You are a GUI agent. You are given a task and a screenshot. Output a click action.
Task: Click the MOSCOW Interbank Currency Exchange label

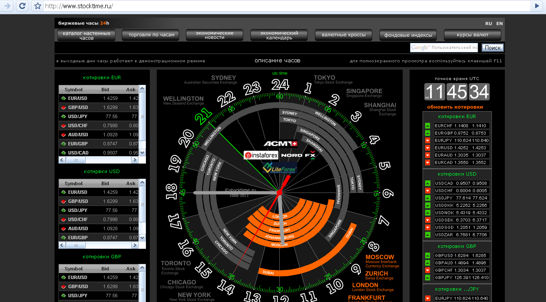click(382, 261)
